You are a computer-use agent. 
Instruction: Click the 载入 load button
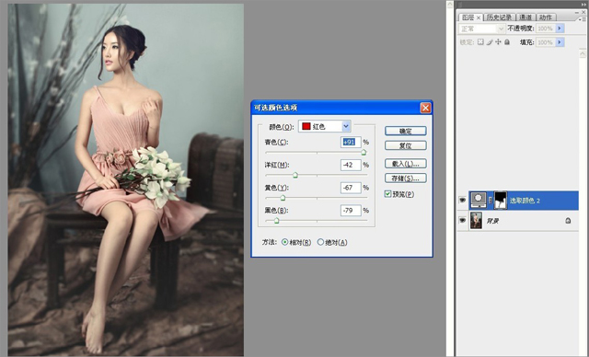(x=405, y=164)
